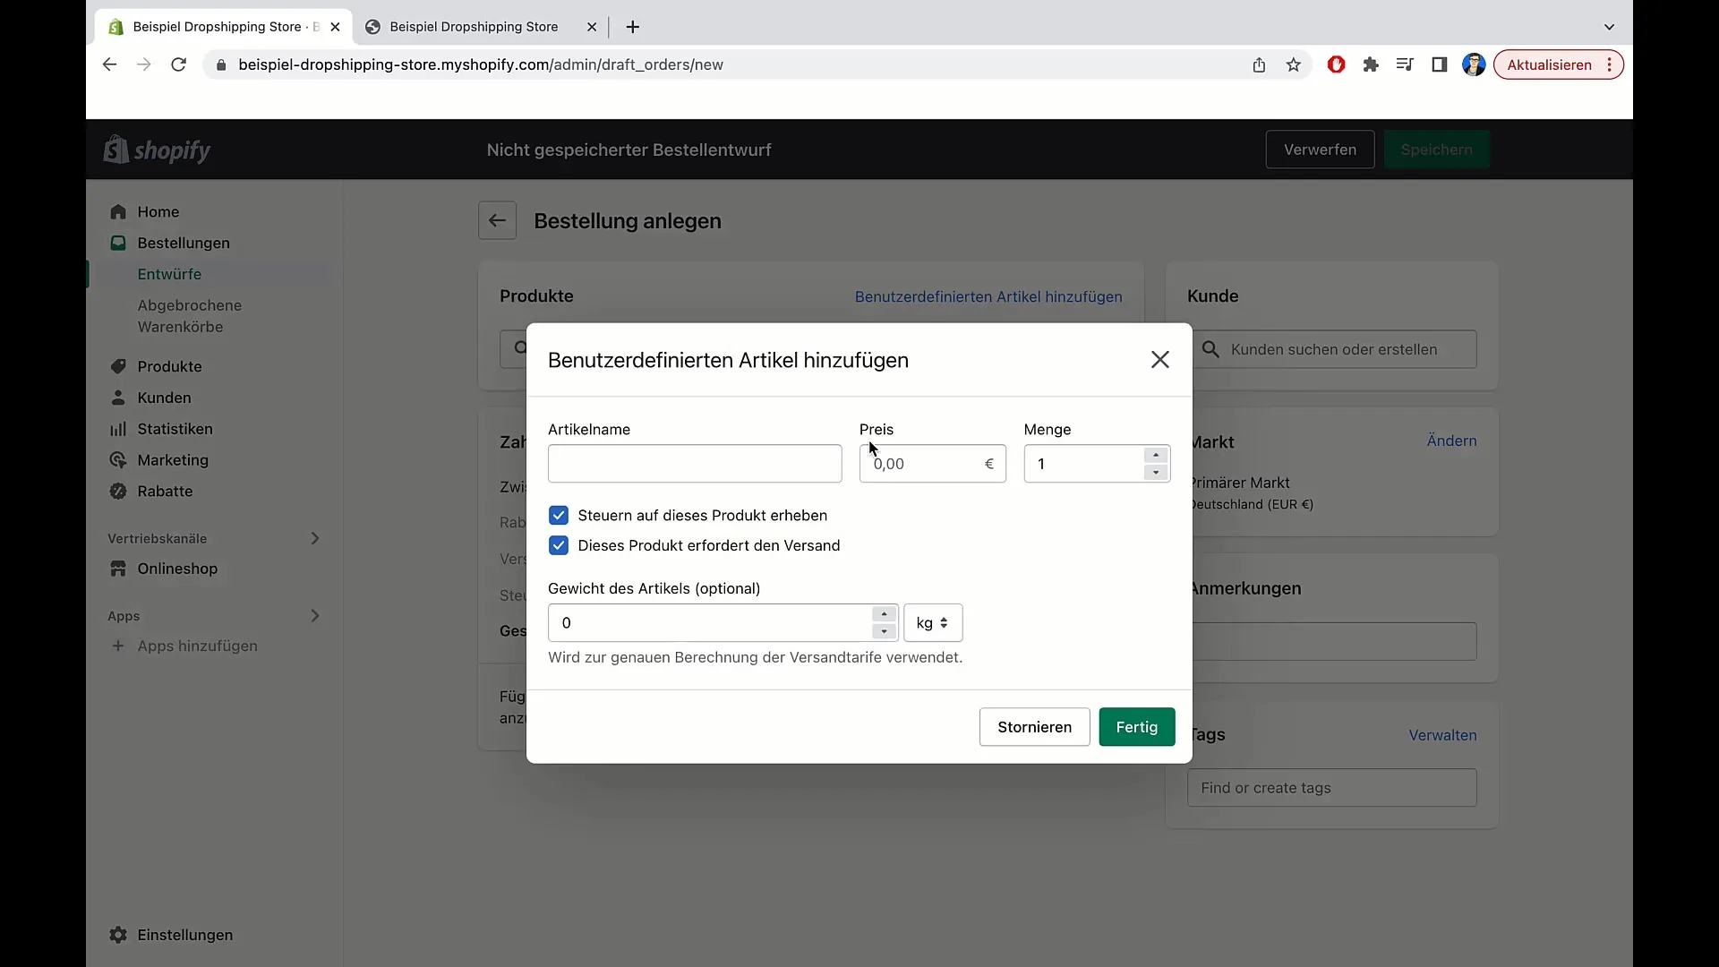Switch to first Beispiel Dropshipping Store tab

pyautogui.click(x=223, y=27)
